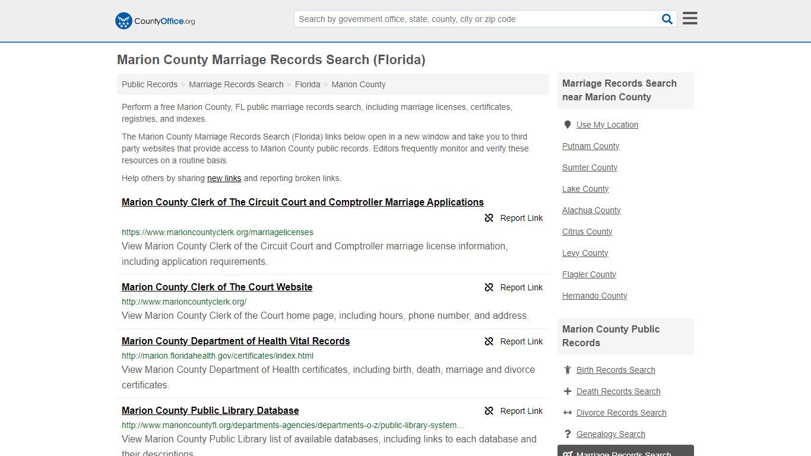Viewport: 811px width, 456px height.
Task: Open Department of Health Vital Records link
Action: pyautogui.click(x=236, y=341)
